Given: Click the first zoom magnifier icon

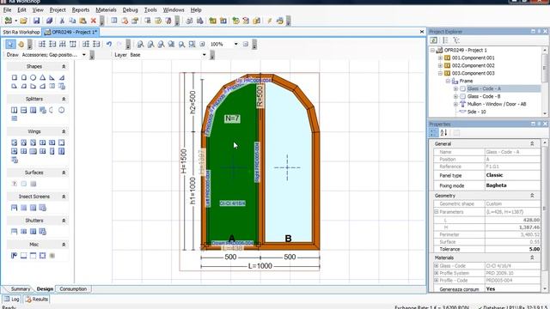Looking at the screenshot, I should pyautogui.click(x=140, y=44).
